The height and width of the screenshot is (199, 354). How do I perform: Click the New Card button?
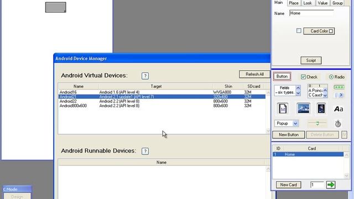tap(289, 185)
